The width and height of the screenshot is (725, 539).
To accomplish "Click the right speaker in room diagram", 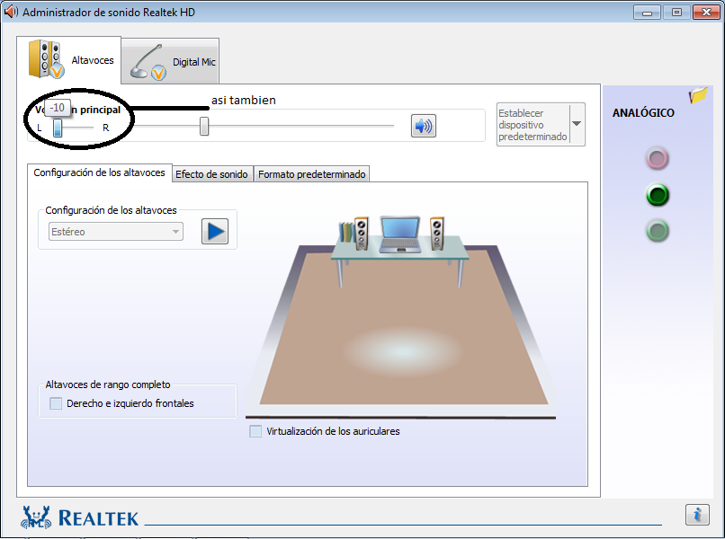I will coord(437,234).
